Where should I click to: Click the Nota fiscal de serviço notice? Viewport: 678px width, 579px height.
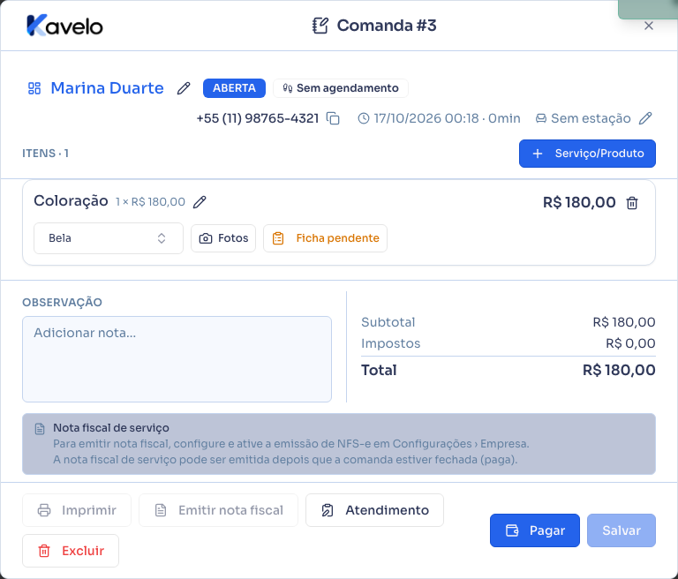(339, 444)
